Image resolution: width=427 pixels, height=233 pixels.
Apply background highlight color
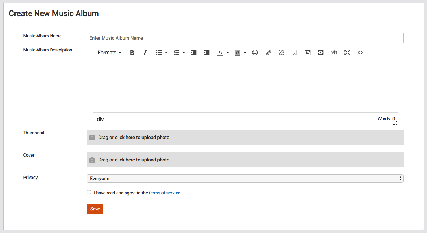(238, 53)
